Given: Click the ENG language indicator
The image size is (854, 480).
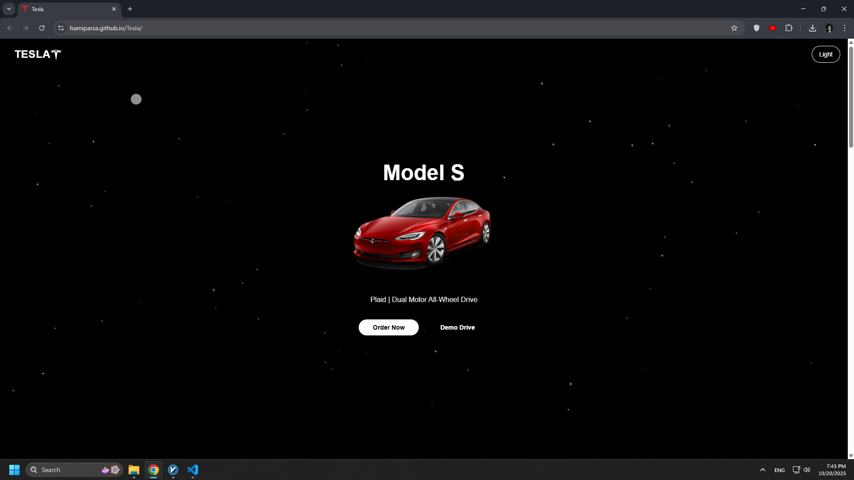Looking at the screenshot, I should pos(780,470).
